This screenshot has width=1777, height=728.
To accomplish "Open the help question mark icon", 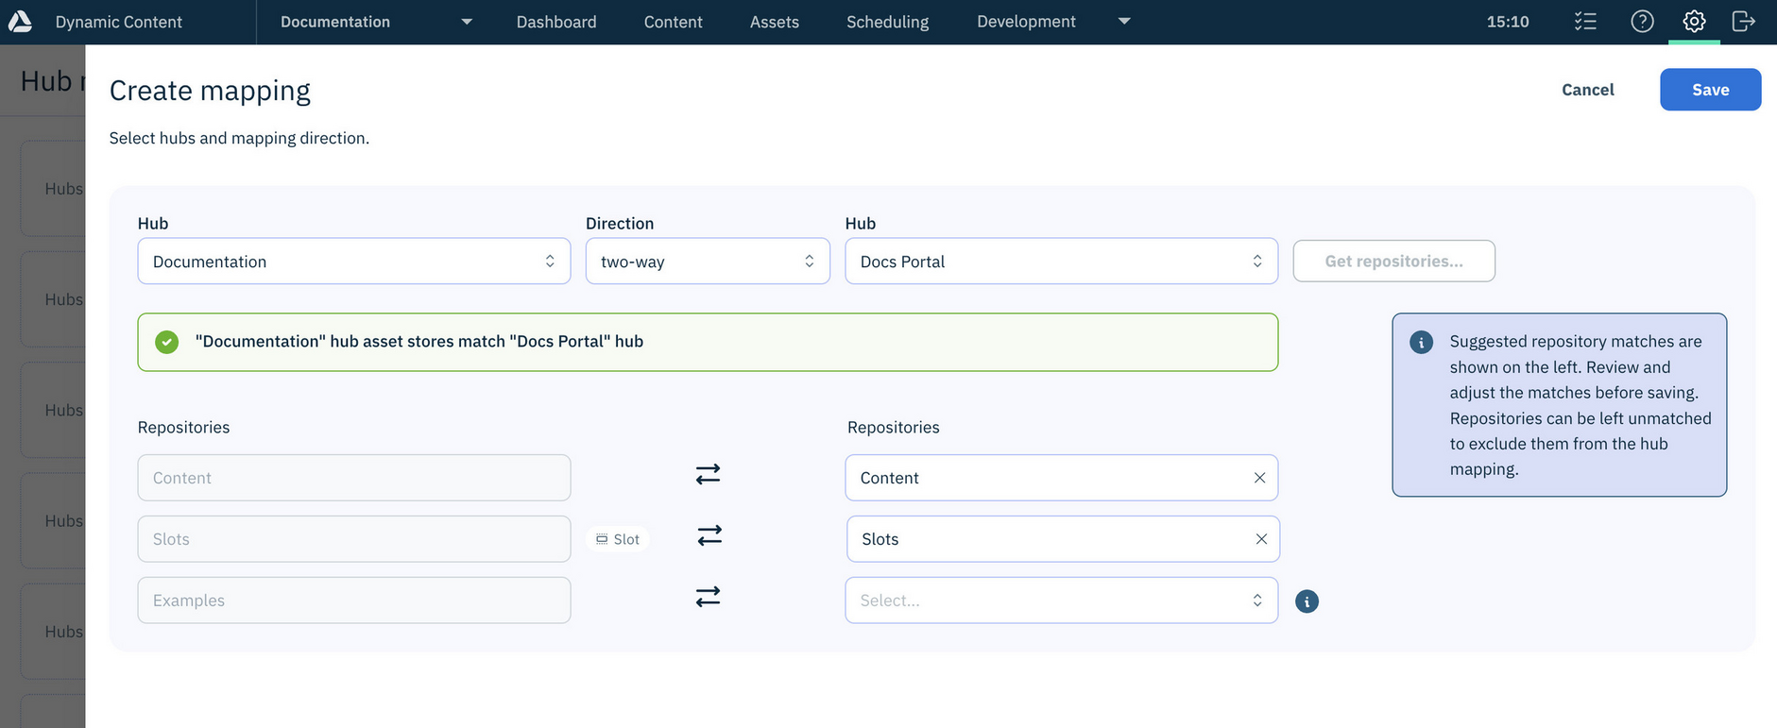I will click(x=1642, y=21).
